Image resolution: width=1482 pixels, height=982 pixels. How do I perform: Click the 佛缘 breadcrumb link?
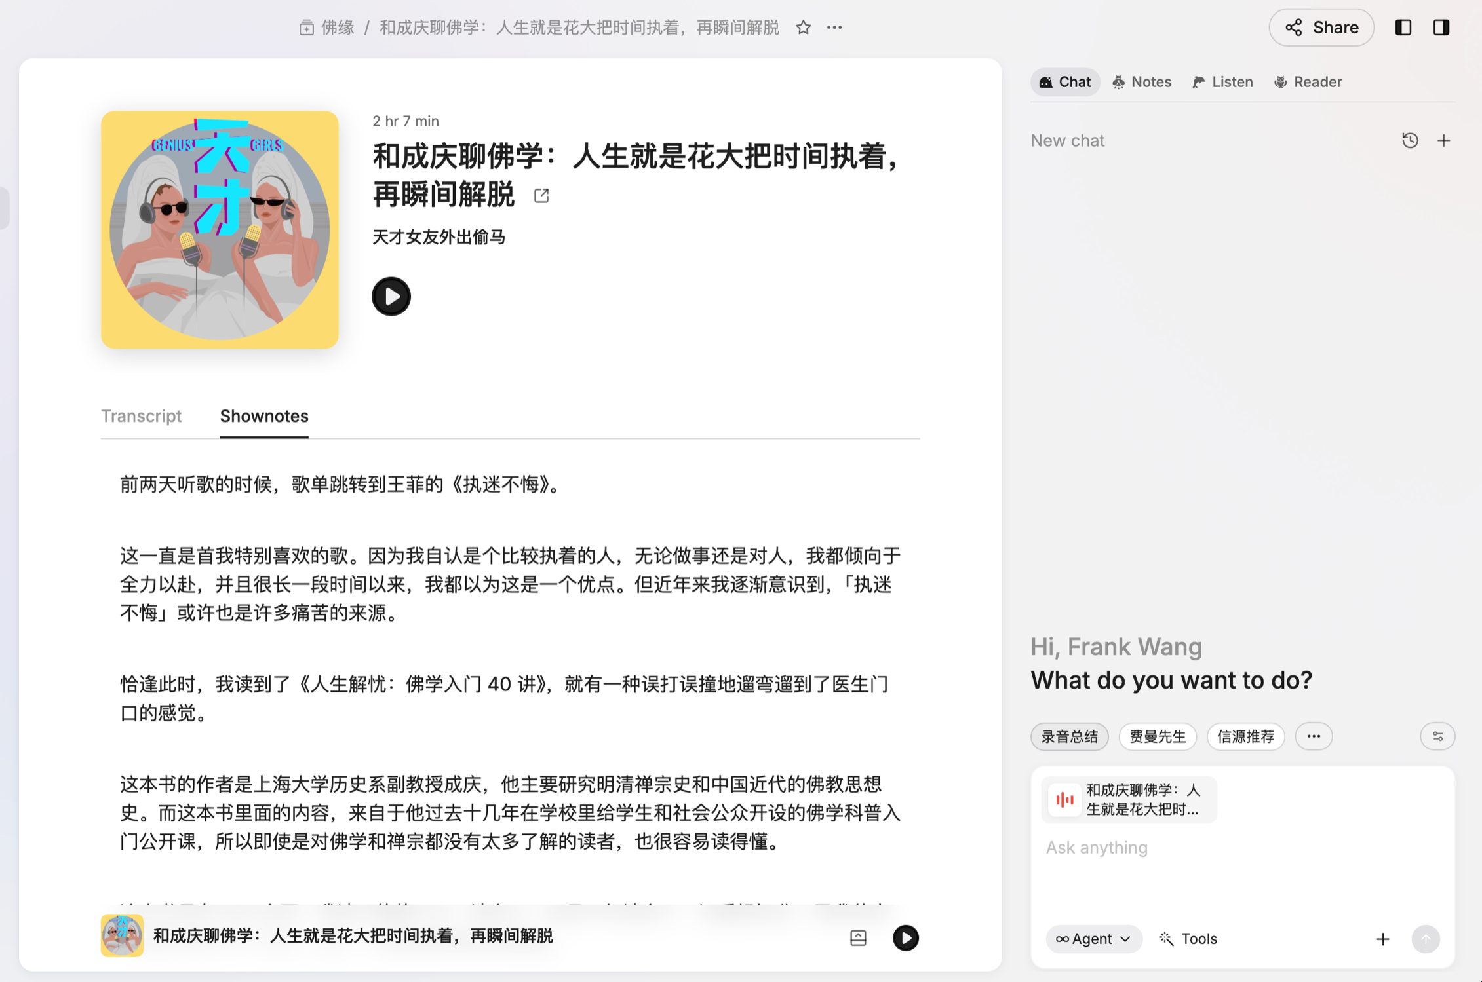tap(337, 28)
